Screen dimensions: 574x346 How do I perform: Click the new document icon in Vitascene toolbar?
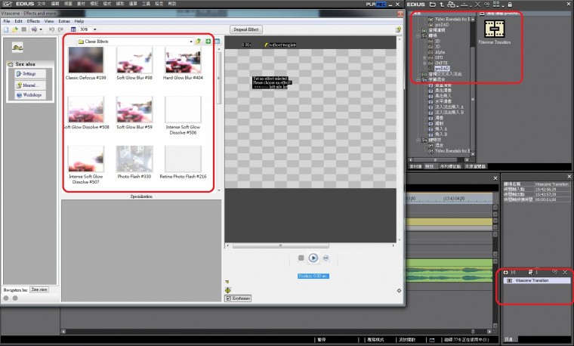click(6, 29)
